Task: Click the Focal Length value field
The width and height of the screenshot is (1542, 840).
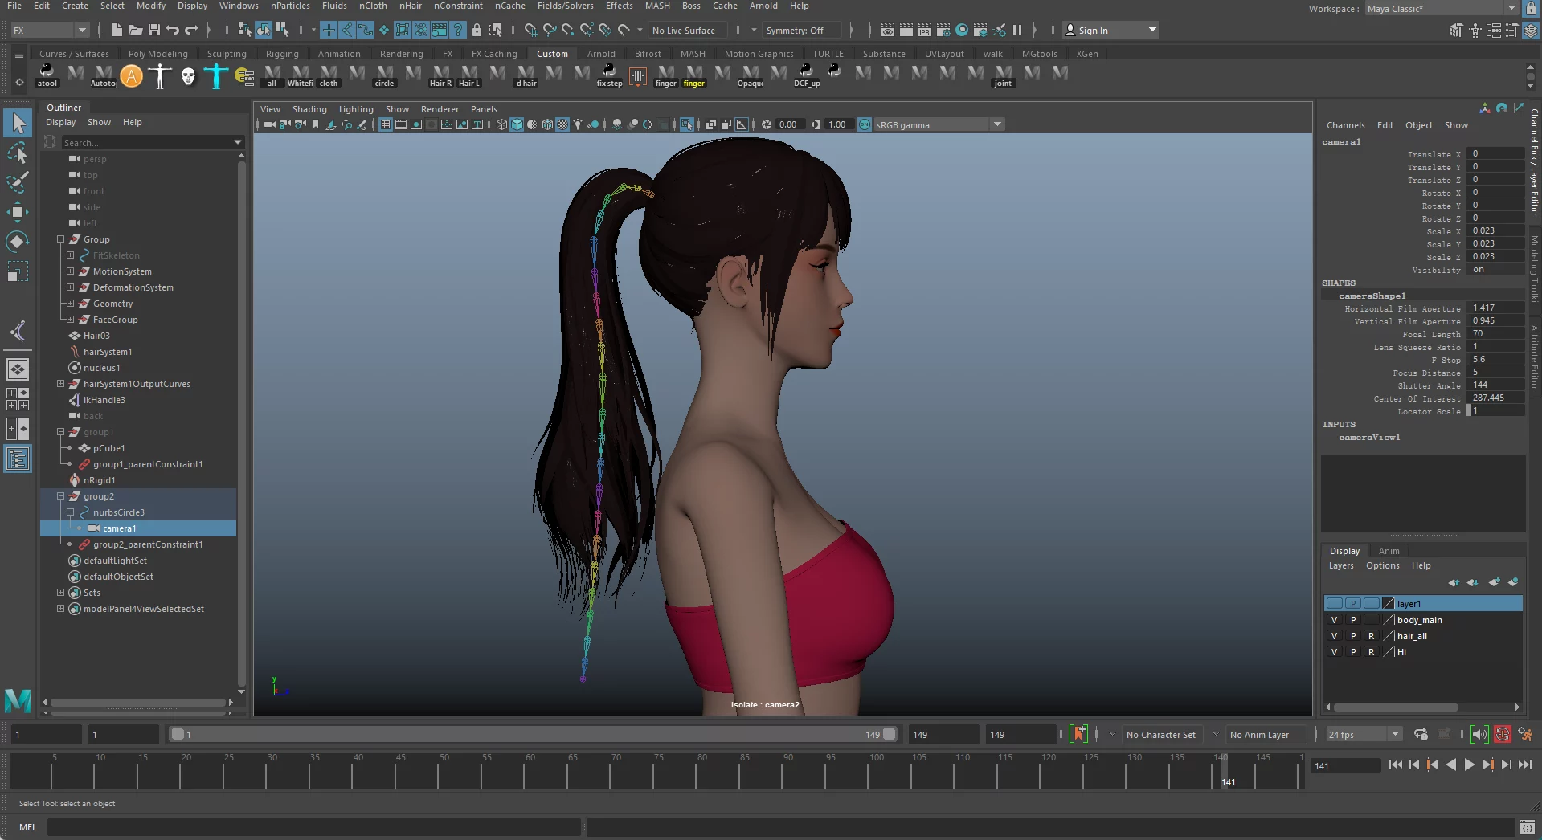Action: 1495,333
